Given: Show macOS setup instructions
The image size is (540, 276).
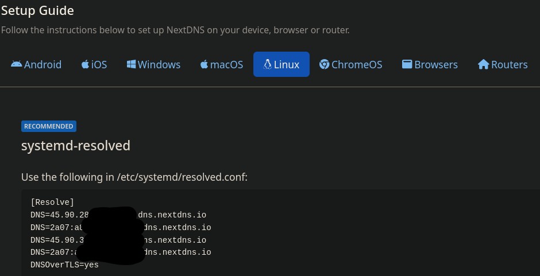Looking at the screenshot, I should 226,64.
